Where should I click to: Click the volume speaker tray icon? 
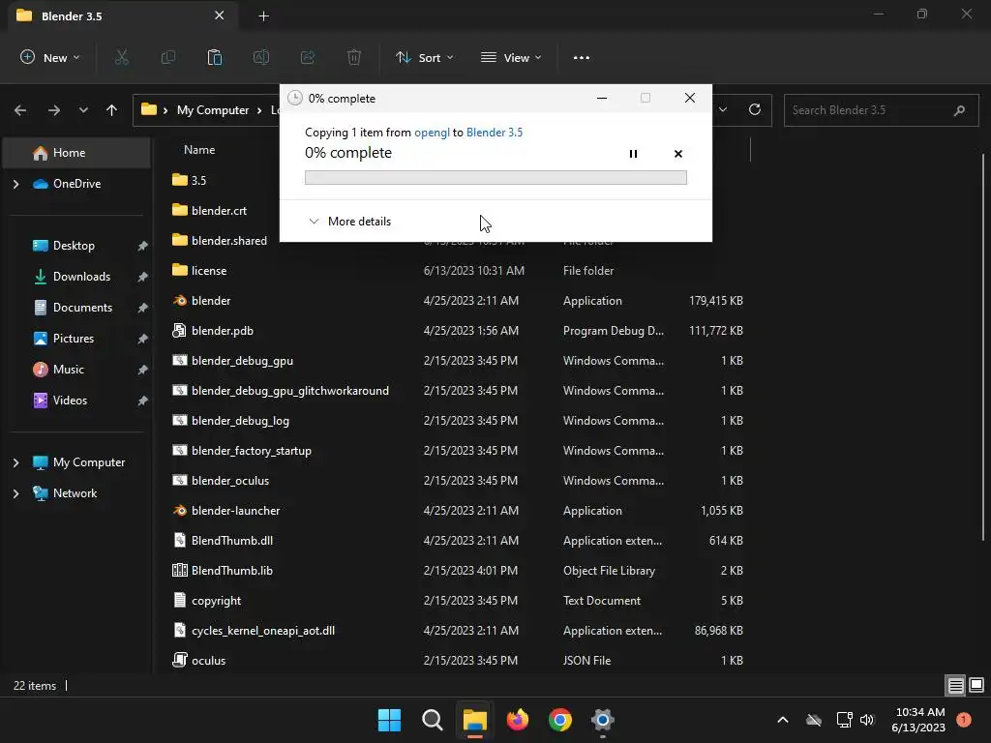867,720
